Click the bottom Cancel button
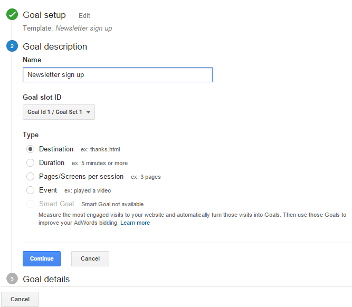Viewport: 352px width, 307px height. 20,299
